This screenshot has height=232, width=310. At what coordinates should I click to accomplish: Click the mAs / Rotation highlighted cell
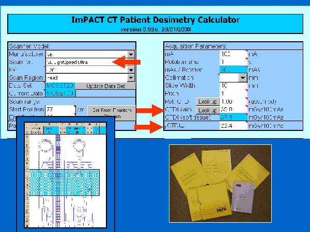(x=233, y=69)
